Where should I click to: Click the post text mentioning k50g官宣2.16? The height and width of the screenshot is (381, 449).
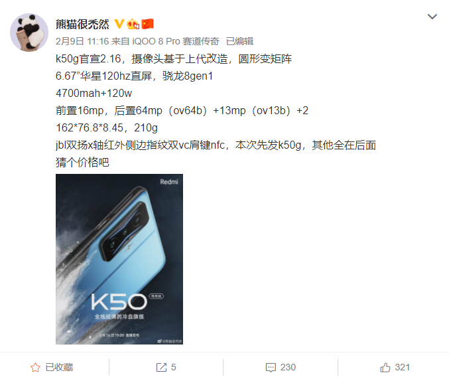coord(174,59)
